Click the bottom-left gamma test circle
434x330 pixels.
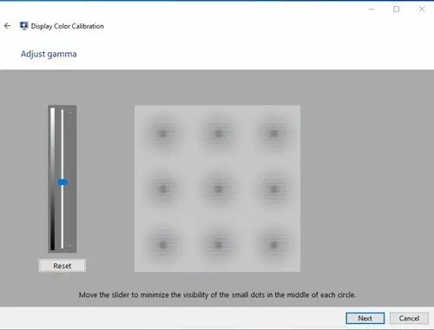point(163,245)
